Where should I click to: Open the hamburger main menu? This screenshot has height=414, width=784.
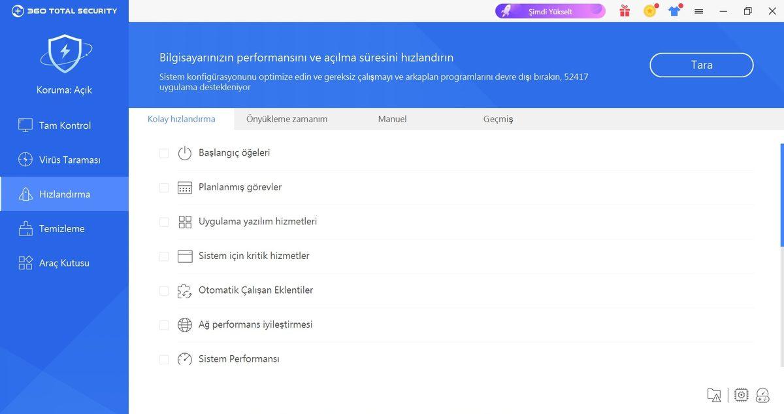(x=698, y=10)
